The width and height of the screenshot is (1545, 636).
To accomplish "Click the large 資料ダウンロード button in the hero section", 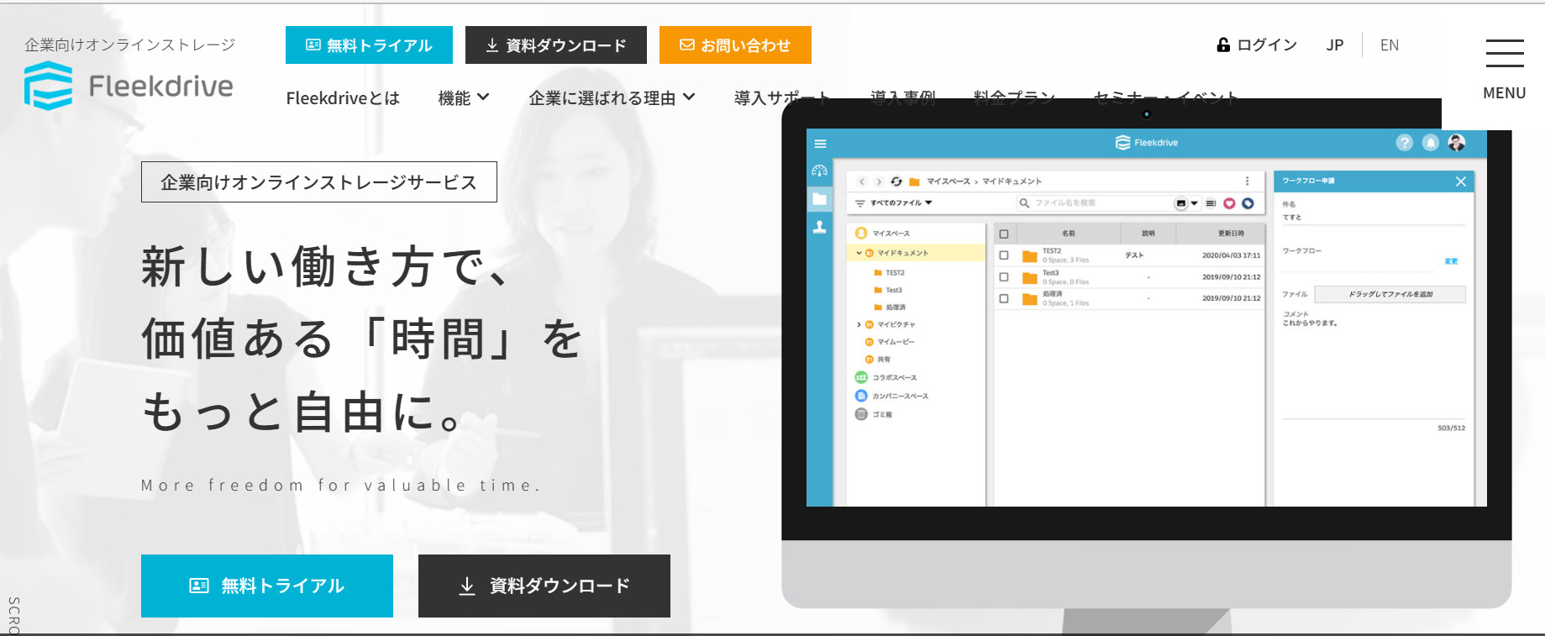I will pos(544,586).
